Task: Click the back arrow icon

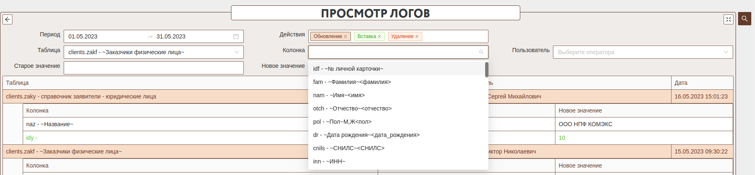Action: click(x=7, y=19)
